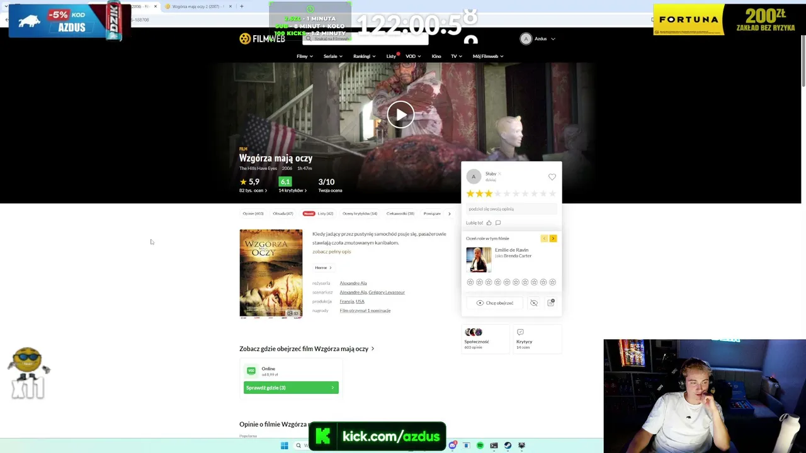Click the zobacz pełny opis link
This screenshot has width=806, height=453.
[331, 252]
